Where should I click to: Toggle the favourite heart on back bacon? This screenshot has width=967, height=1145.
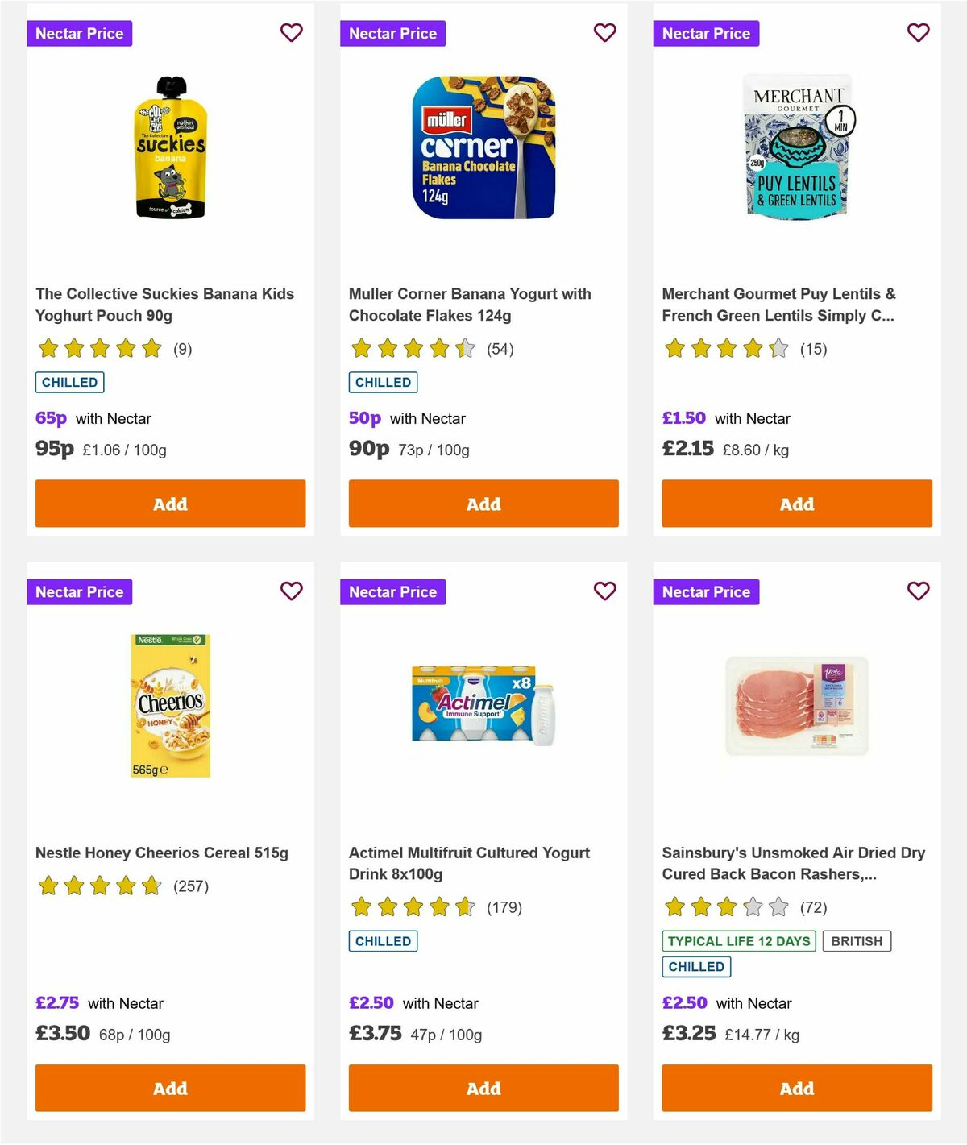pyautogui.click(x=918, y=591)
